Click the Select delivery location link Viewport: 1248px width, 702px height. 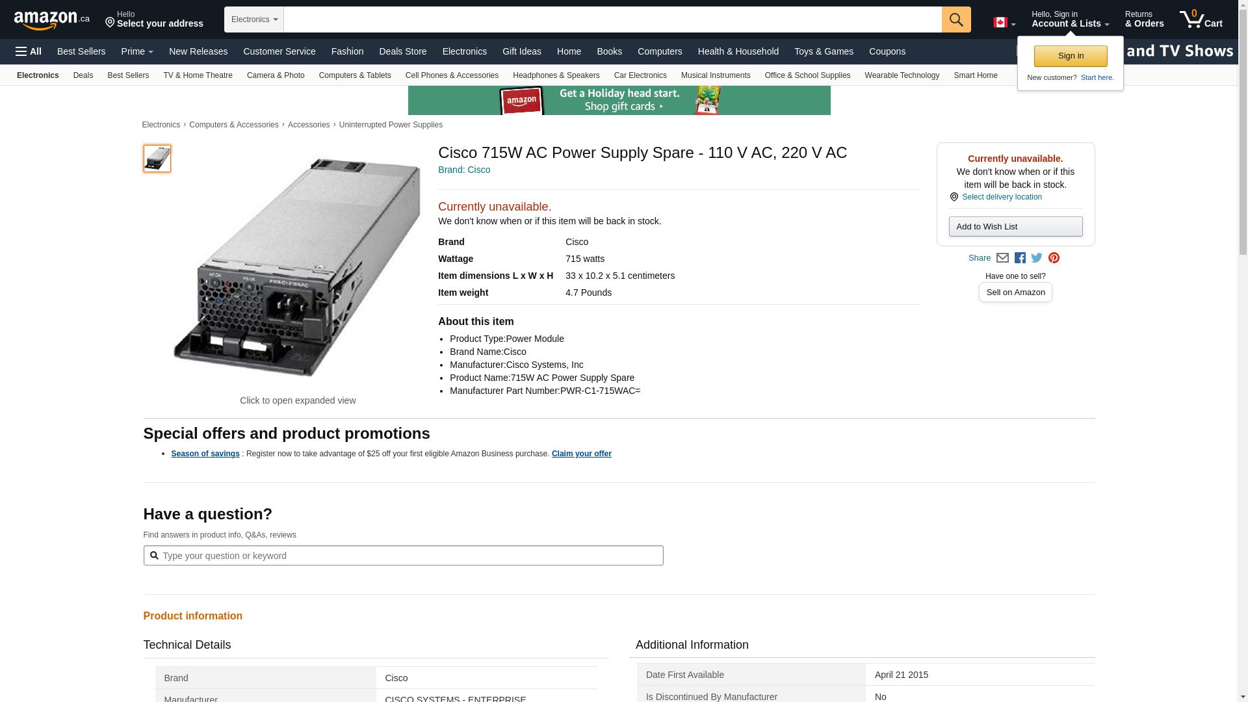point(1001,197)
